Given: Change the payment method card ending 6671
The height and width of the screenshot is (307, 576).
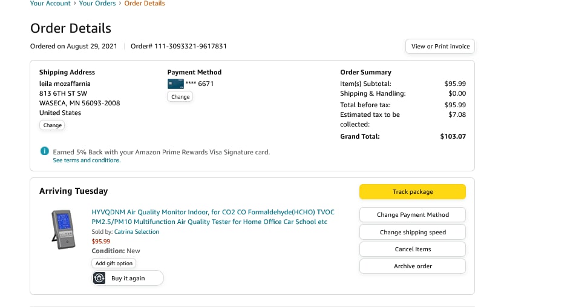Looking at the screenshot, I should click(180, 97).
